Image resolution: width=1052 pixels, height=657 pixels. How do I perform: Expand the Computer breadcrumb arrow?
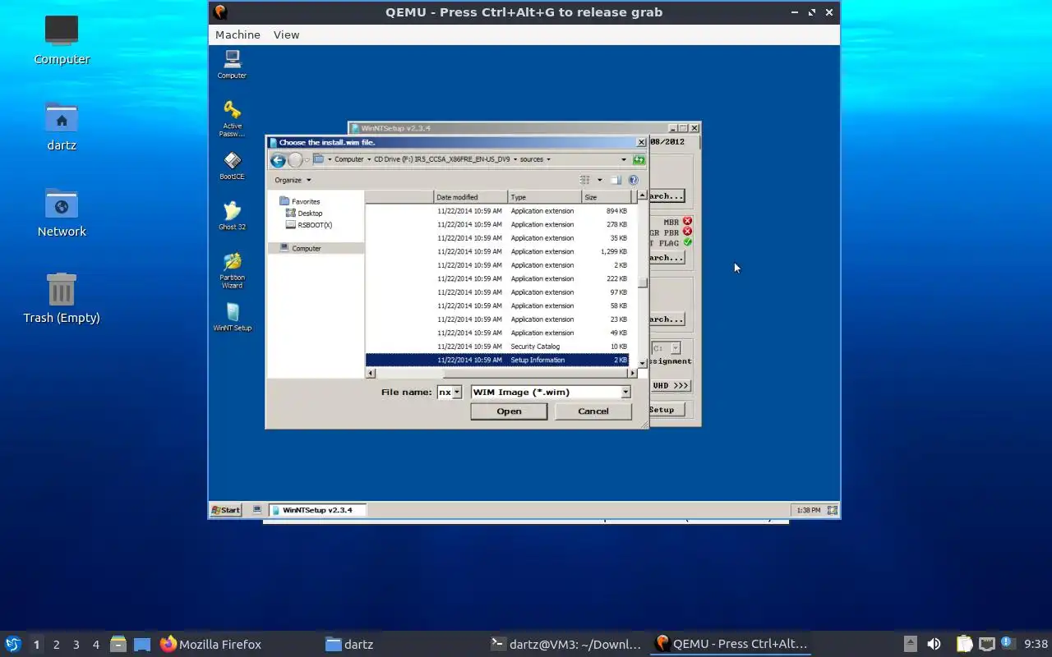(368, 159)
